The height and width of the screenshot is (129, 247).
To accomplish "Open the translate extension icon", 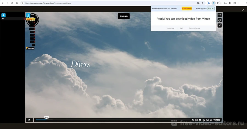I will point(209,3).
